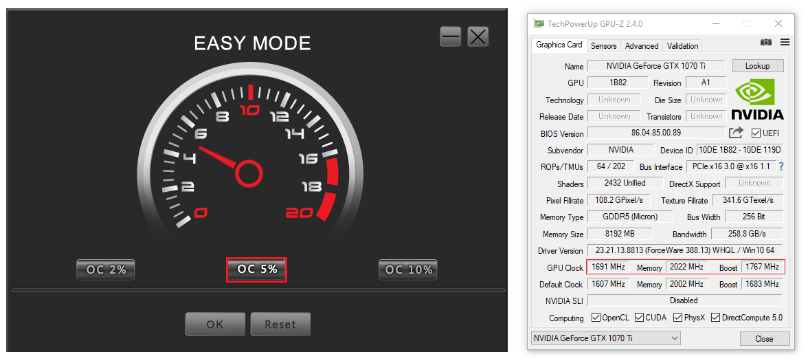
Task: Click the DirectX Support field showing Unknown
Action: coord(754,183)
